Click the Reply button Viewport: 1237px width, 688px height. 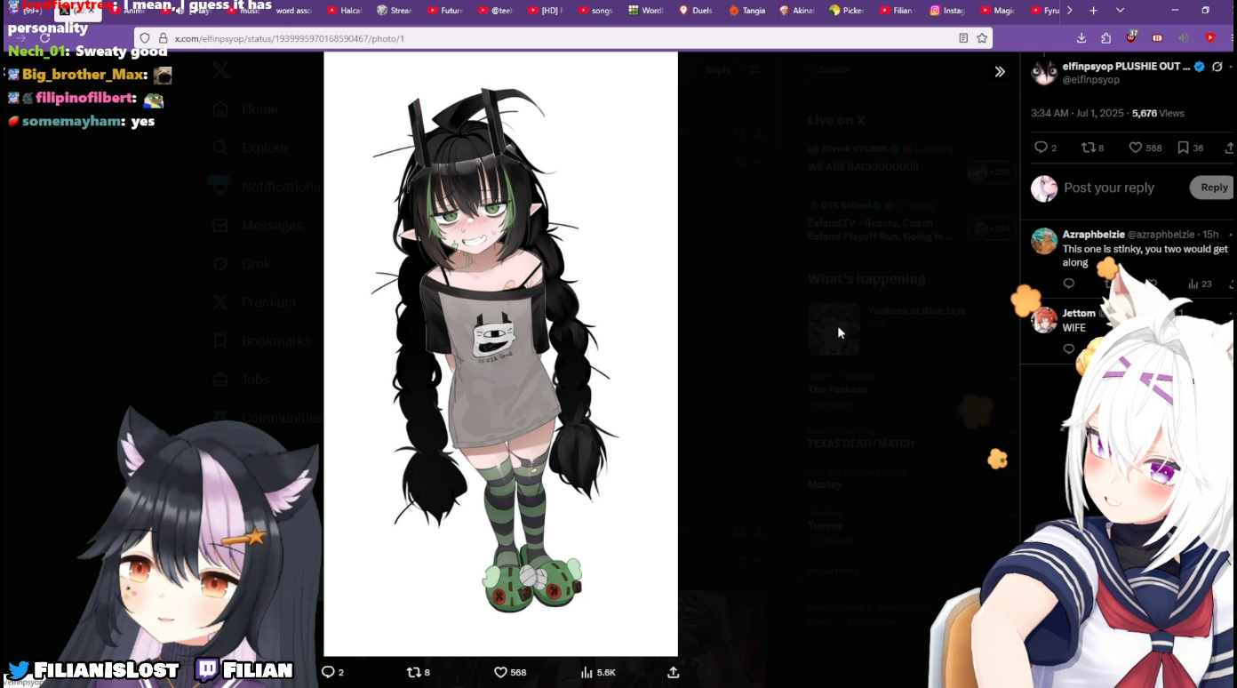1213,188
